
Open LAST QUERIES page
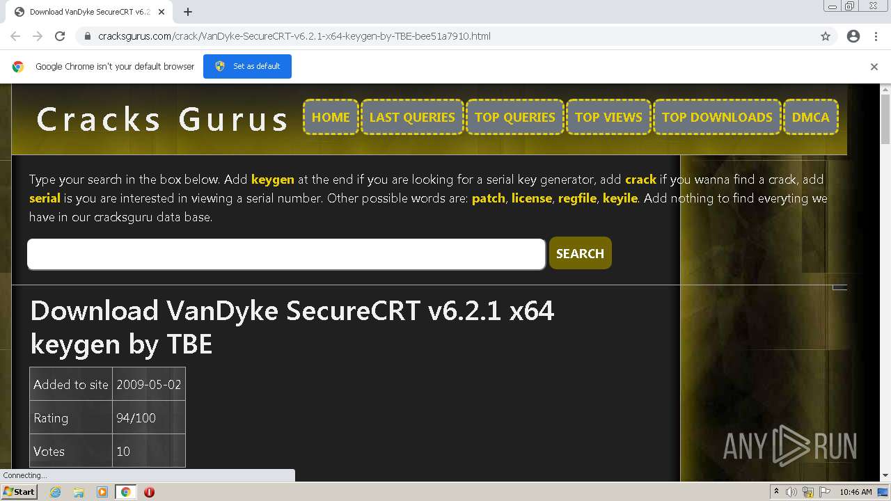pos(412,117)
